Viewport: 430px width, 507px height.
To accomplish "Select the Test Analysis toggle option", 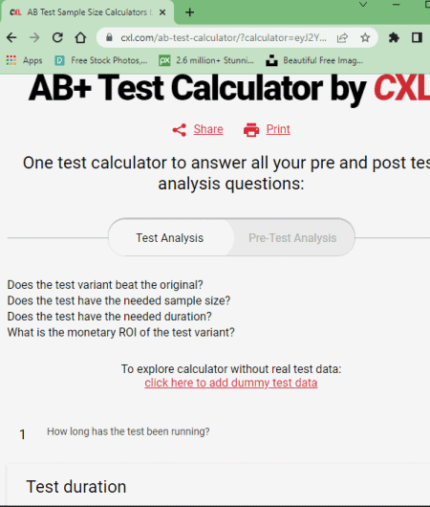I will [169, 238].
